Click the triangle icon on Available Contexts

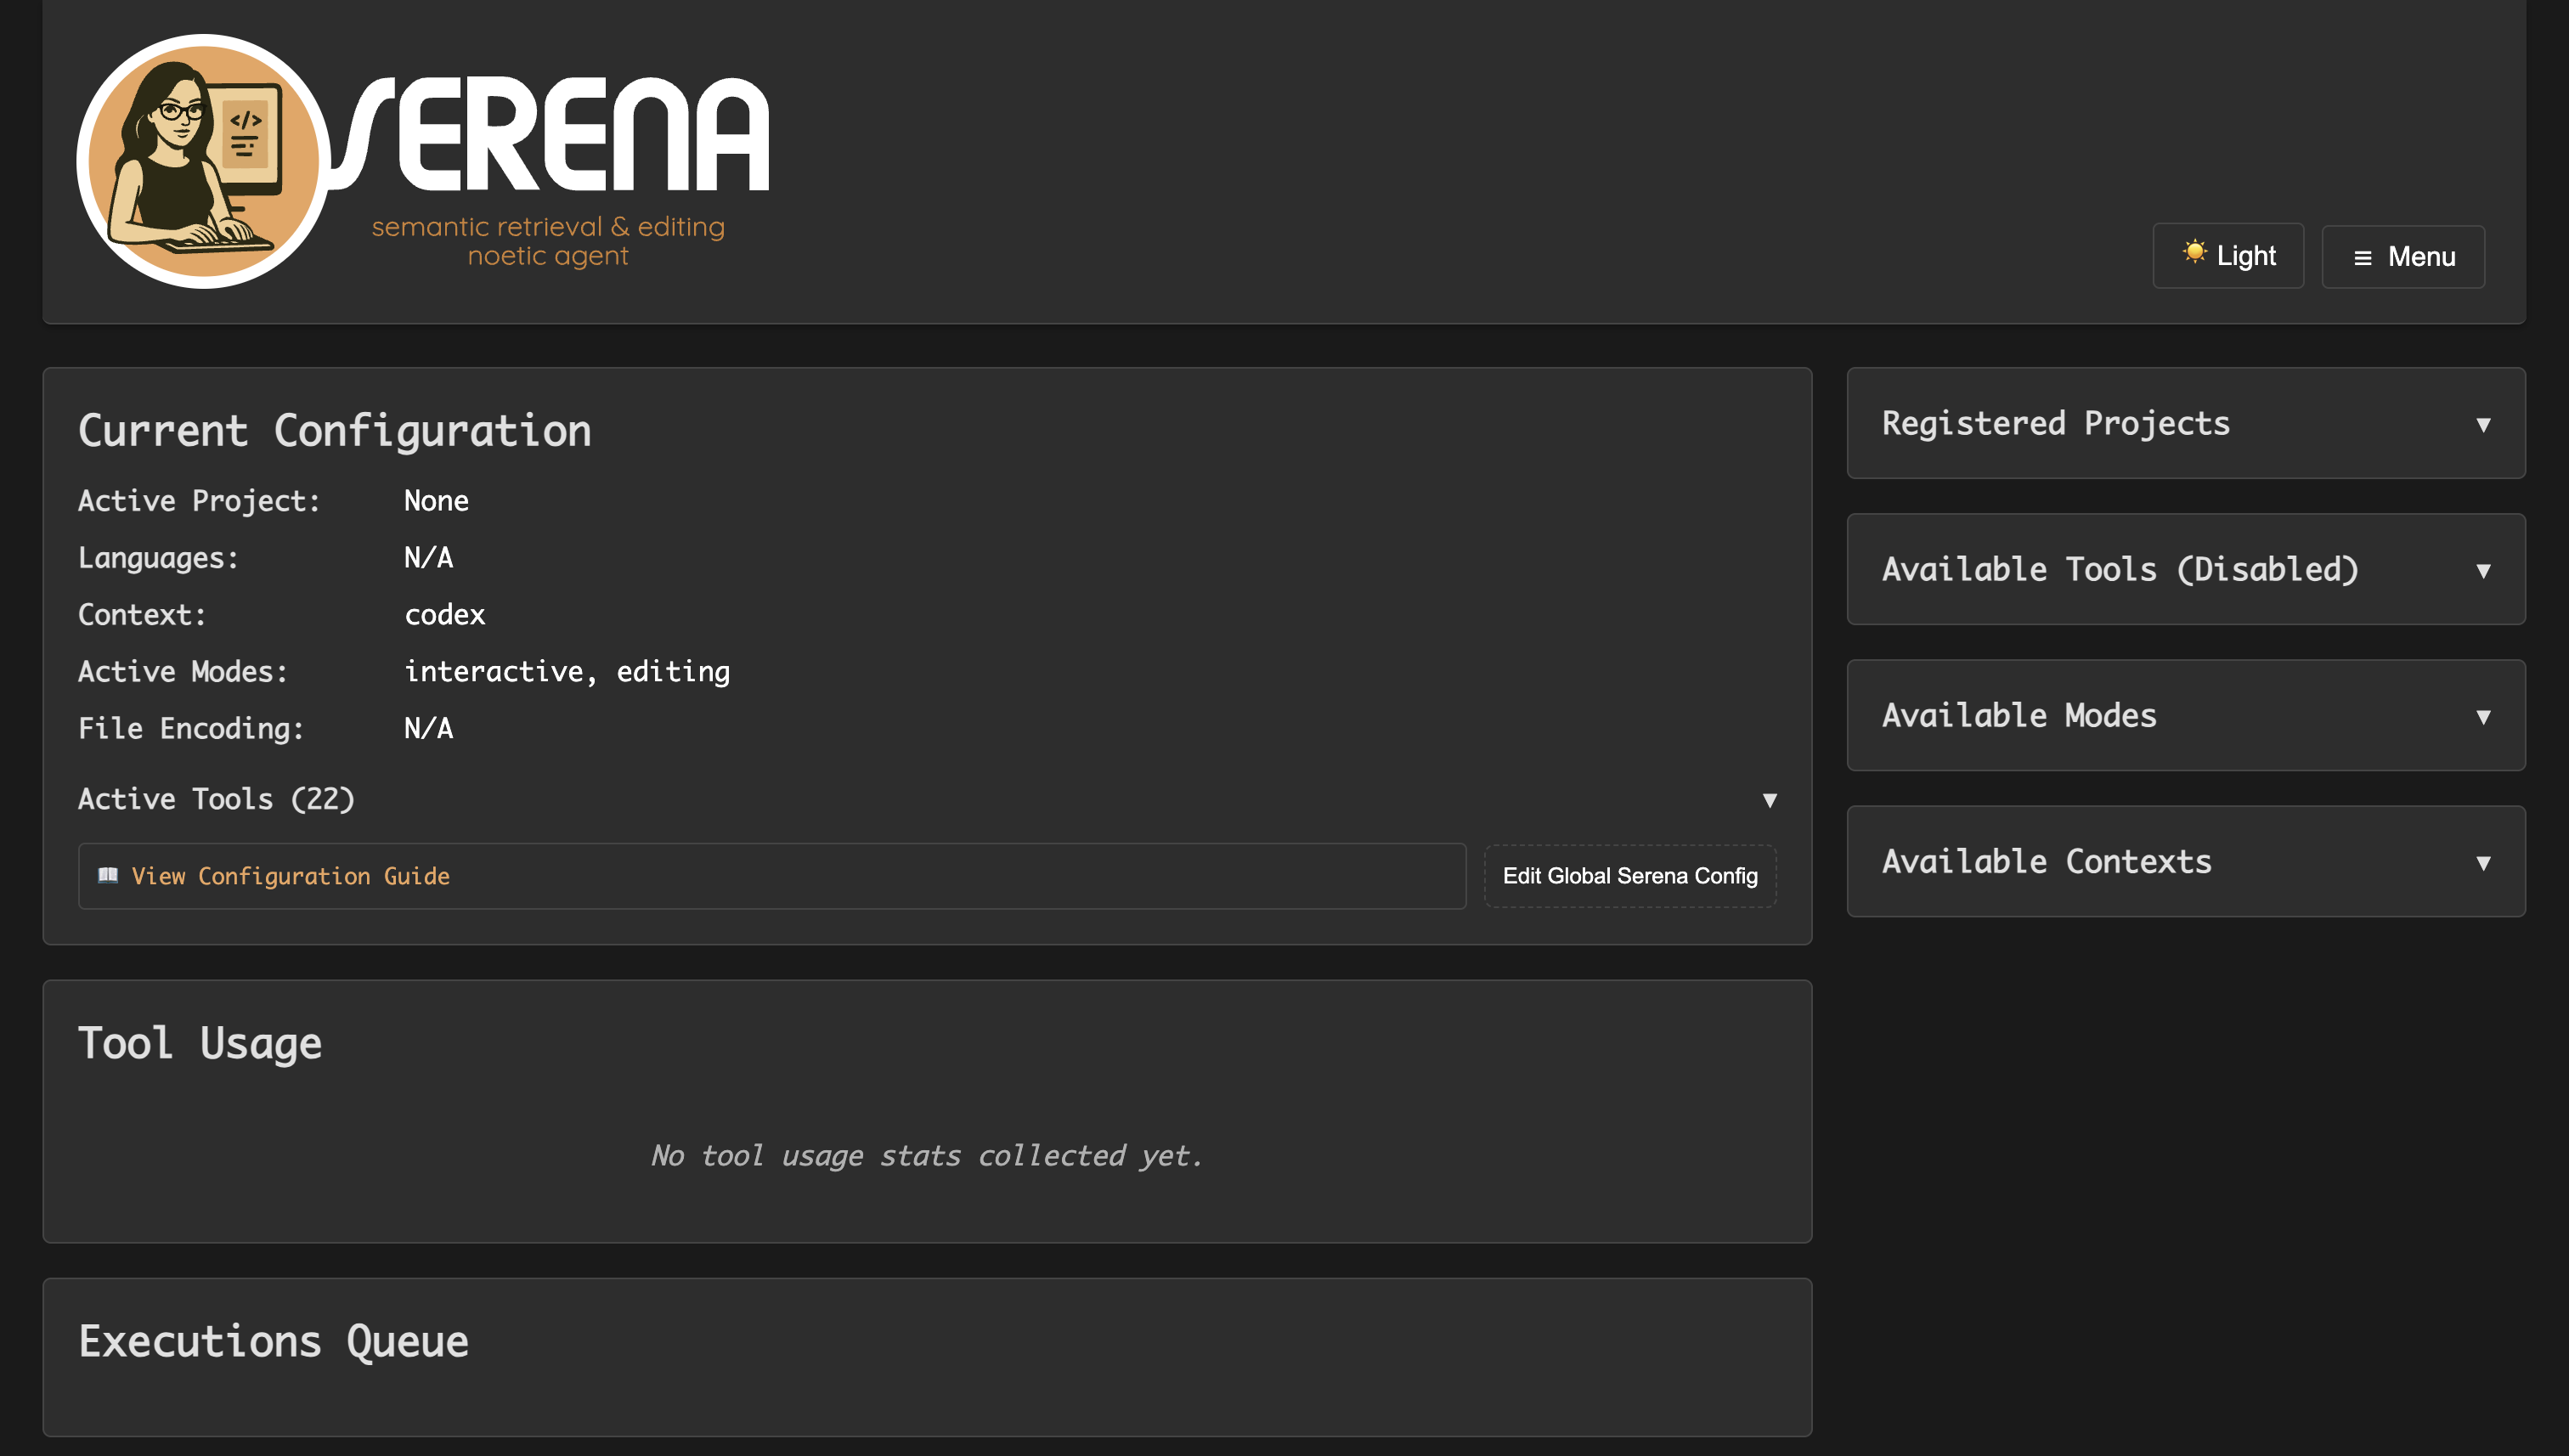[2482, 862]
